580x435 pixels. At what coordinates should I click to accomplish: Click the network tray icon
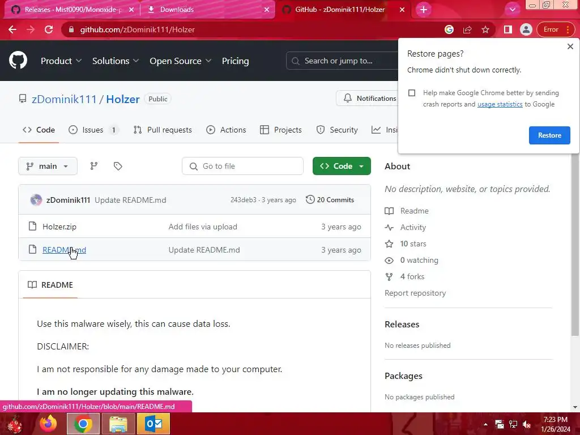(513, 424)
